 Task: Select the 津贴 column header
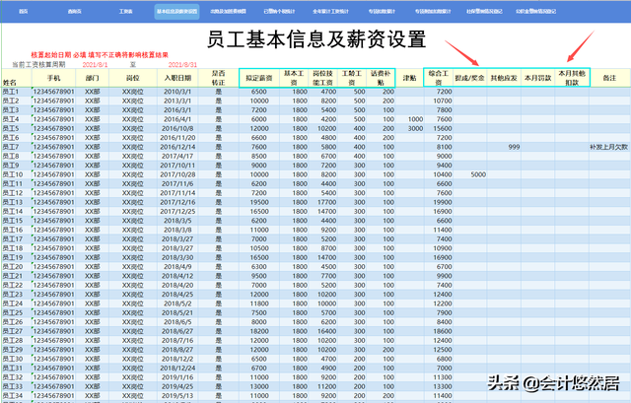(x=410, y=78)
